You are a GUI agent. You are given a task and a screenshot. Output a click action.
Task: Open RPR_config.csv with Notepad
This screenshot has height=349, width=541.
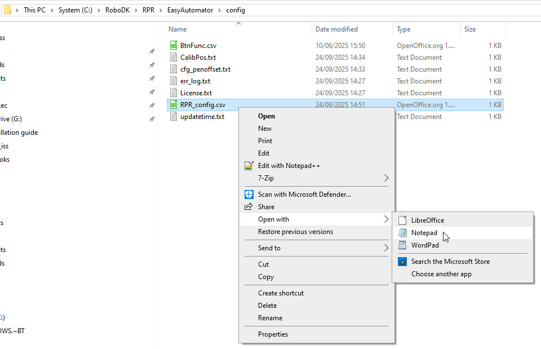(424, 233)
